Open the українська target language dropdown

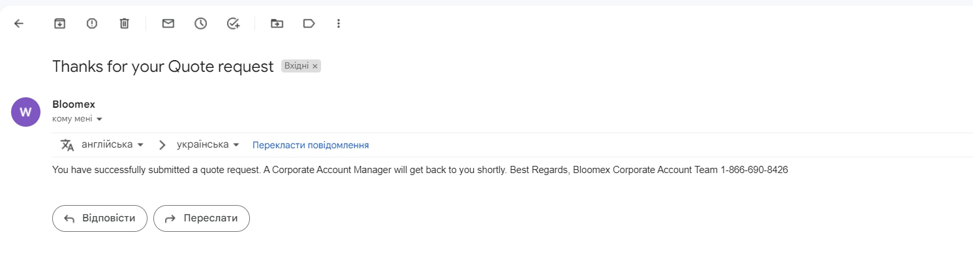tap(208, 144)
